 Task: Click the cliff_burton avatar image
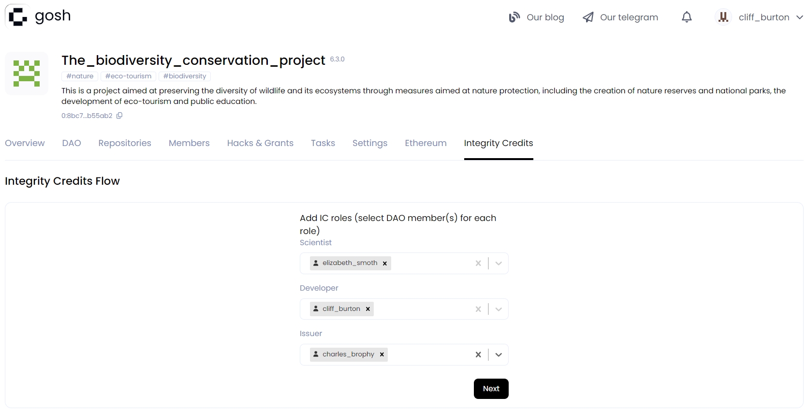pyautogui.click(x=723, y=17)
